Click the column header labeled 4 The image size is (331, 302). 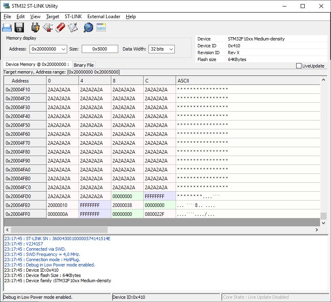[x=95, y=80]
